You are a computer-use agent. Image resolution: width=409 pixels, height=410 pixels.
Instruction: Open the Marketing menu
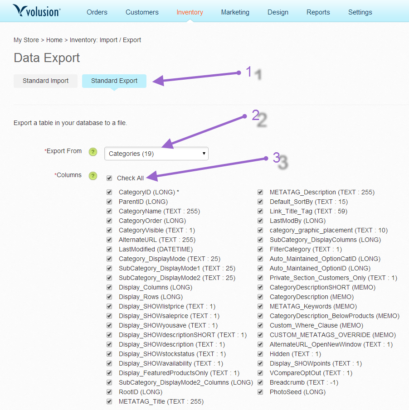[235, 12]
